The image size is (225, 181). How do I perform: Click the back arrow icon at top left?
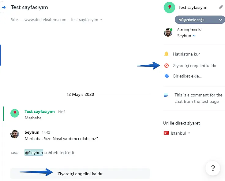pos(4,7)
